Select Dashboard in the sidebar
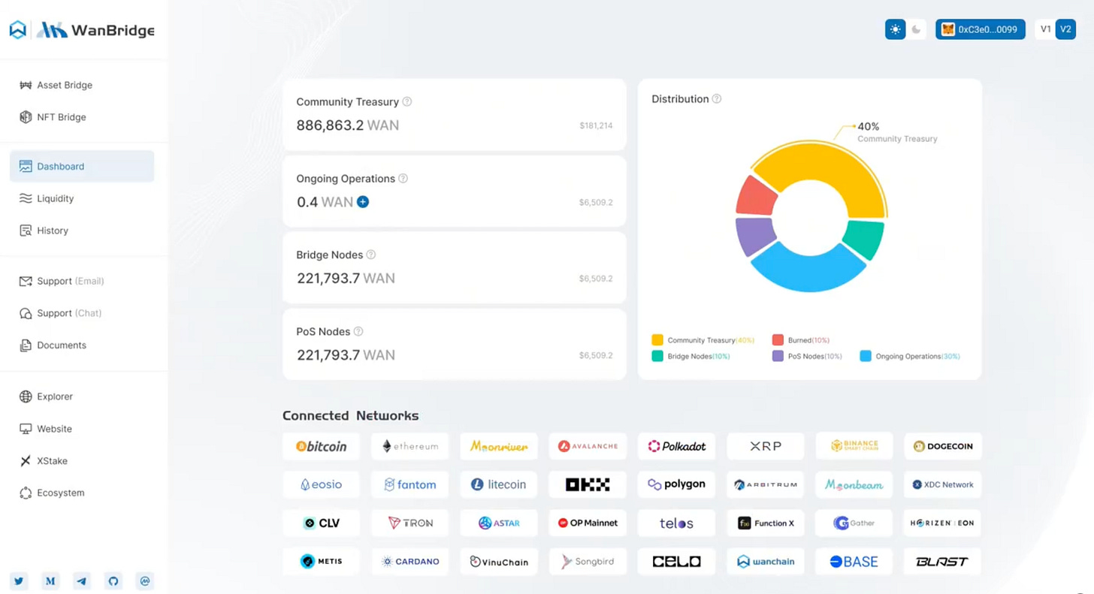Image resolution: width=1094 pixels, height=594 pixels. click(x=81, y=166)
